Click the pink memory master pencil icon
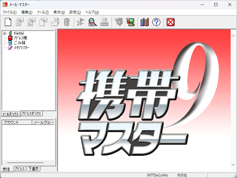Viewport: 237px width, 178px height. click(x=10, y=48)
